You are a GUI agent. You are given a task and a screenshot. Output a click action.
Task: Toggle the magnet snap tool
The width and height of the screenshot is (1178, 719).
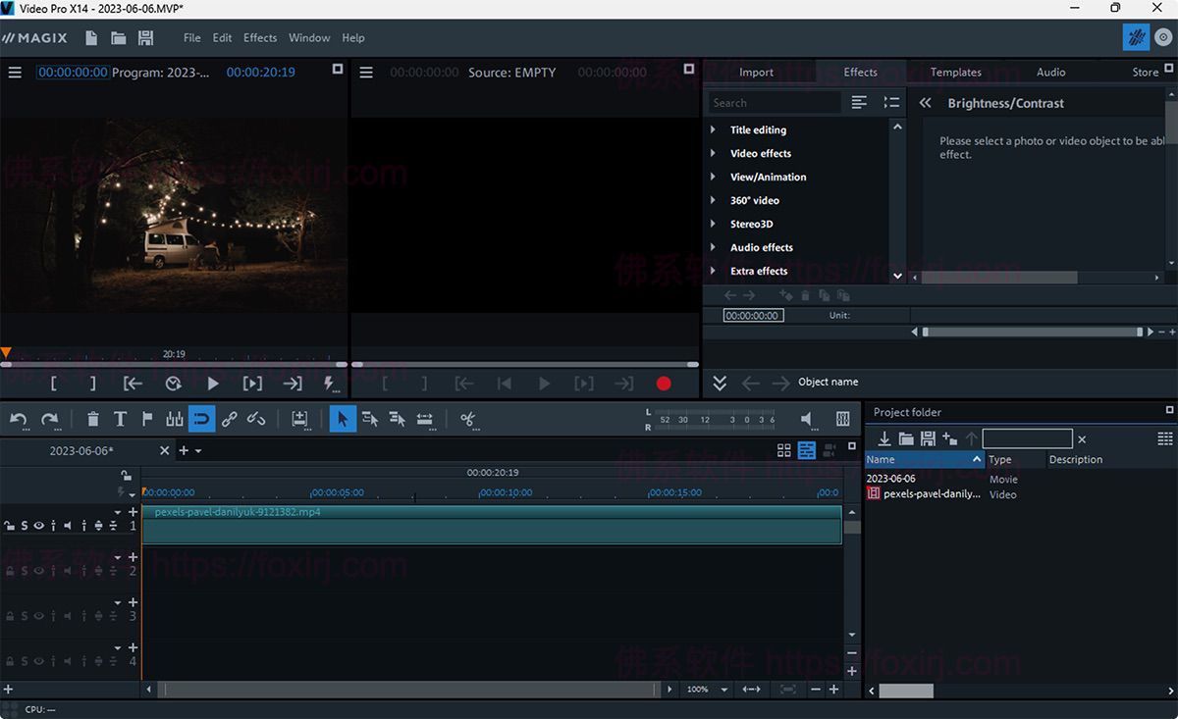pos(201,419)
